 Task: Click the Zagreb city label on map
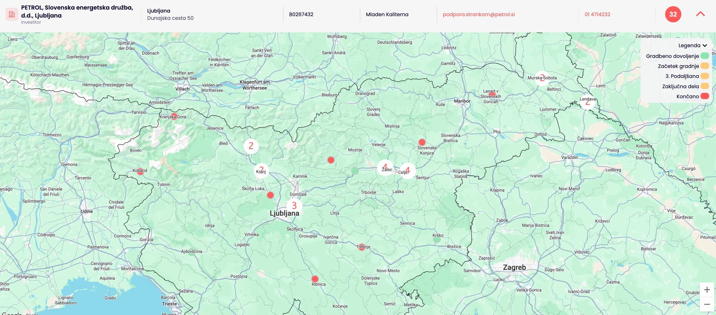514,268
